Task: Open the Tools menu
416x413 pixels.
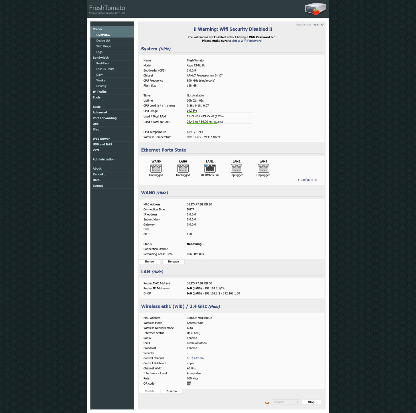Action: coord(112,98)
